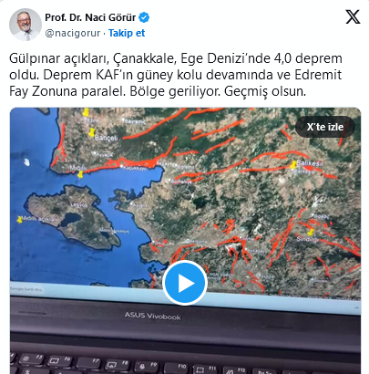Click the yellow pin near Balıkesir
This screenshot has height=374, width=369.
293,165
